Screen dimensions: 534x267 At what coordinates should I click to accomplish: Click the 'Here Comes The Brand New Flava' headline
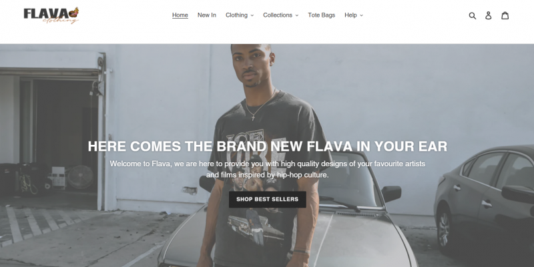[x=268, y=146]
